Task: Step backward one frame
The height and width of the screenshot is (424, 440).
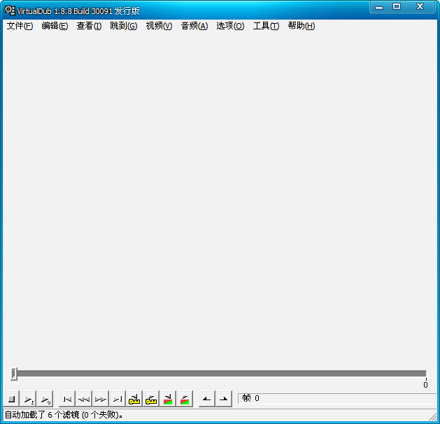Action: pyautogui.click(x=84, y=400)
